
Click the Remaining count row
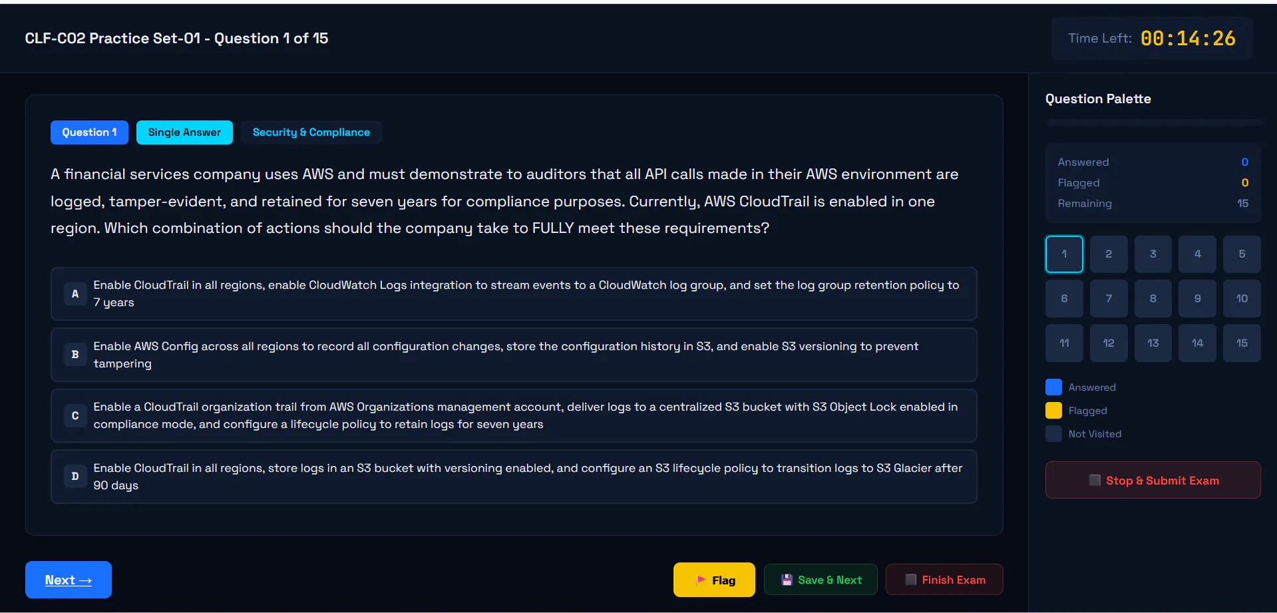(1153, 204)
